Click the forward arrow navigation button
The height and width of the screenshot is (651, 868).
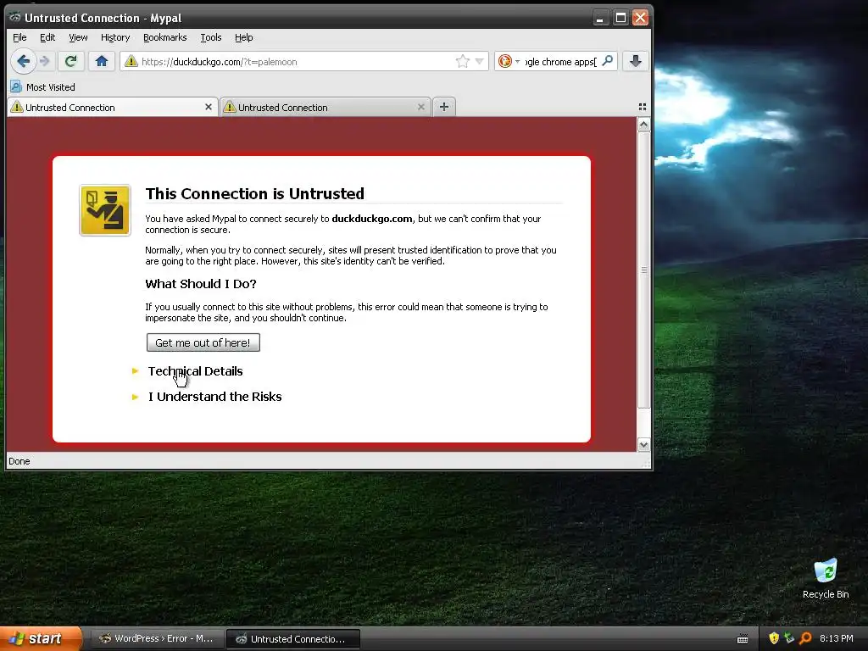(46, 61)
